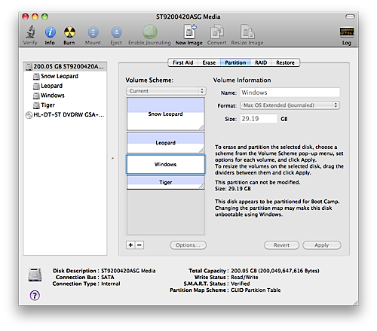377x331 pixels.
Task: Select the Windows volume in the sidebar
Action: pyautogui.click(x=65, y=96)
